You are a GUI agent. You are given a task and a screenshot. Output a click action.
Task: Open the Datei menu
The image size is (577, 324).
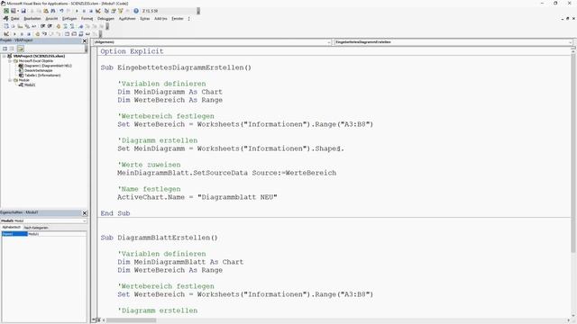point(14,18)
